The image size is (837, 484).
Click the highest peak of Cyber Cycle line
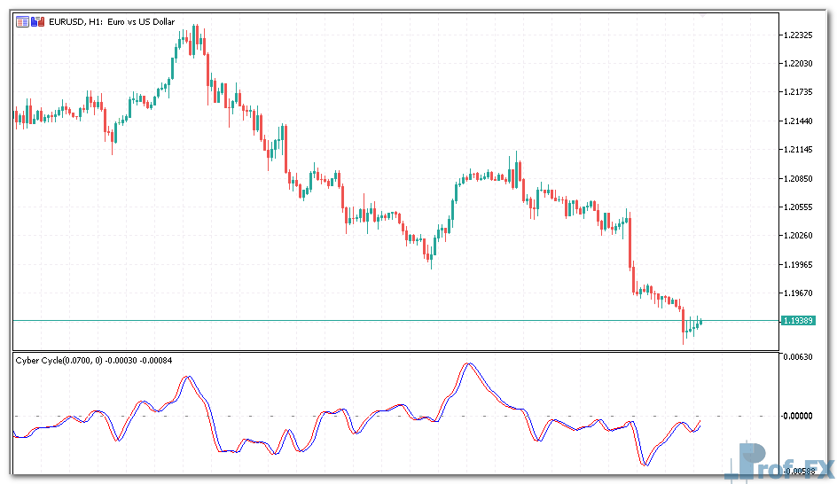(x=467, y=364)
